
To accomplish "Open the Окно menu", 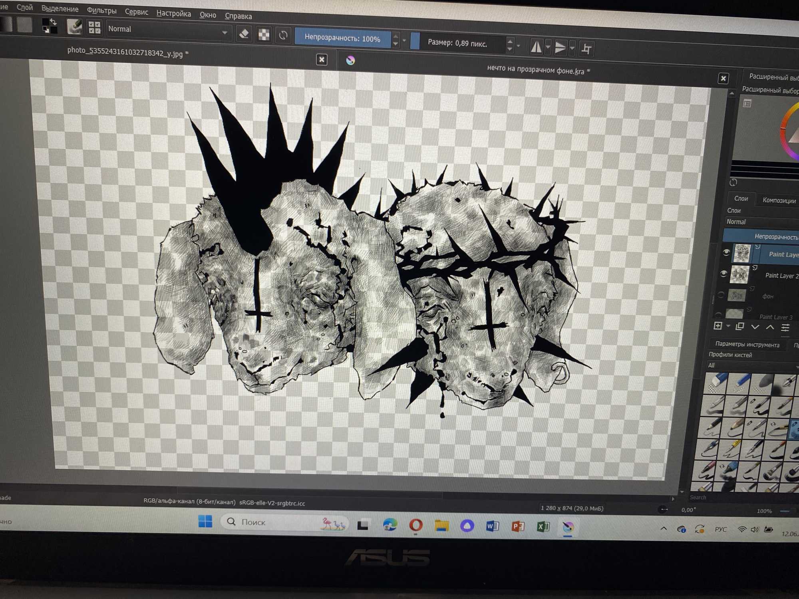I will (x=208, y=15).
